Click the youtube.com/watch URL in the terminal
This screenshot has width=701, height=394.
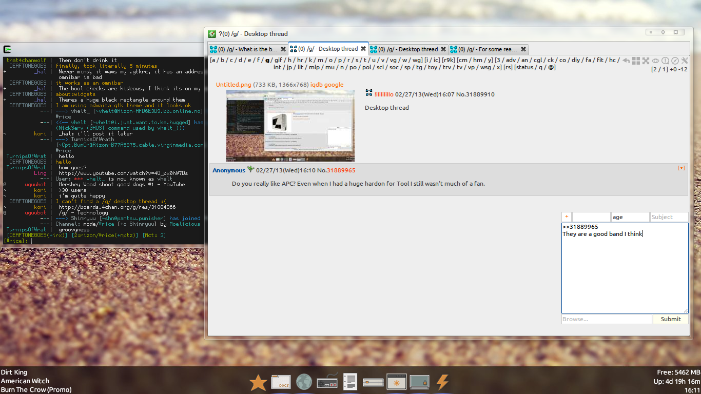click(123, 173)
